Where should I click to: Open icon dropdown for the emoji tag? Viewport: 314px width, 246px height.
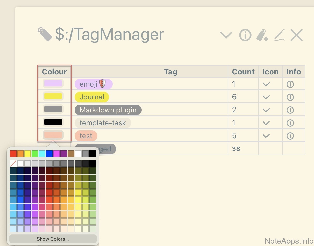click(266, 84)
